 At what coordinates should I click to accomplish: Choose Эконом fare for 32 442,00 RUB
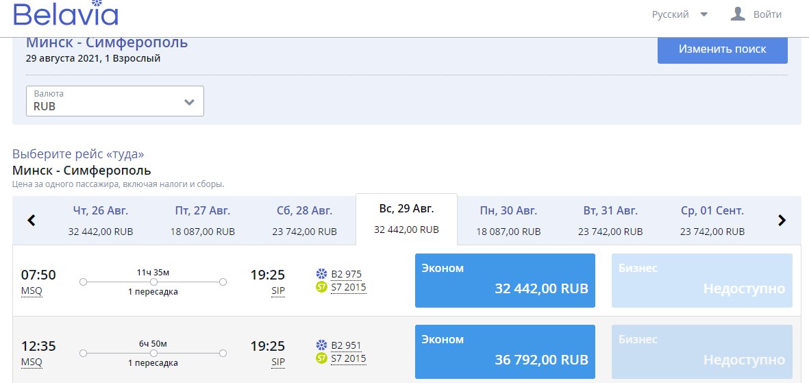point(505,280)
